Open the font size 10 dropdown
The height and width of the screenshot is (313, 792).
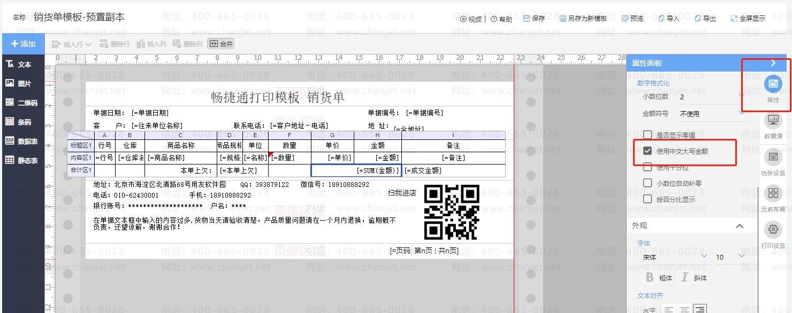(730, 257)
